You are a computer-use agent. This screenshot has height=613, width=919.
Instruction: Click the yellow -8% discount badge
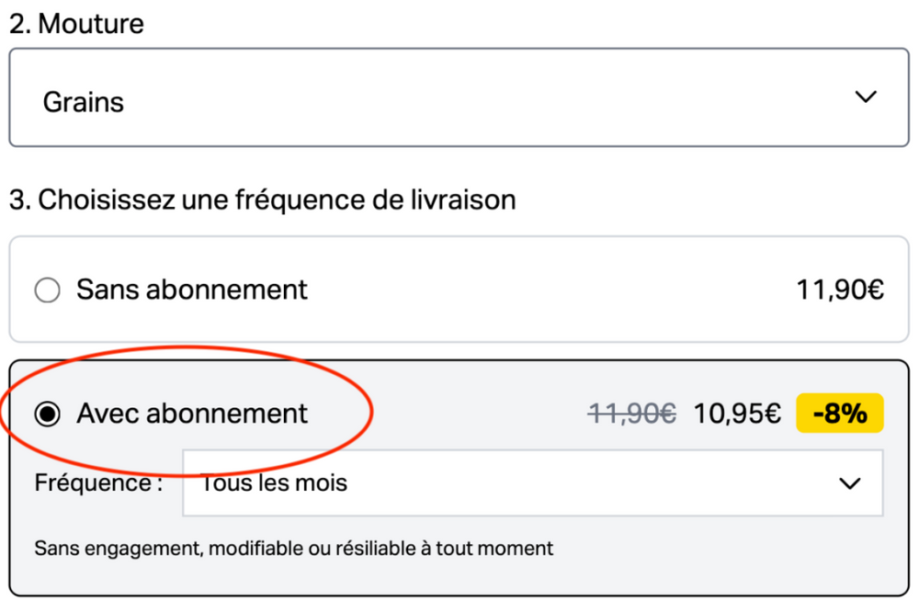tap(840, 414)
